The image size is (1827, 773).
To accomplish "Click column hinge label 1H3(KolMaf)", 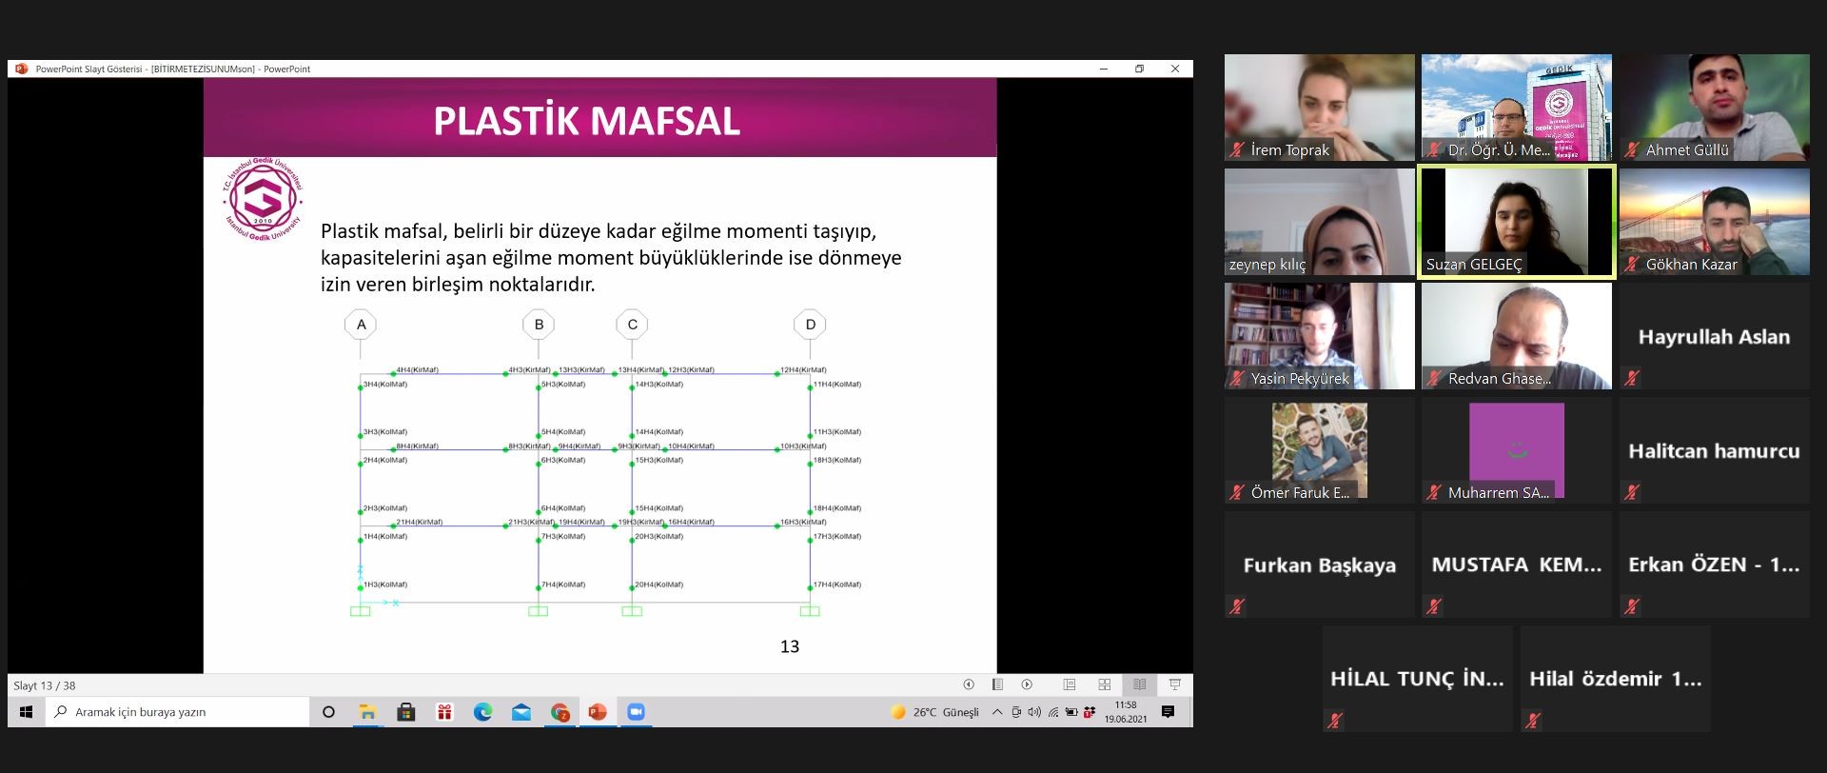I will click(385, 585).
